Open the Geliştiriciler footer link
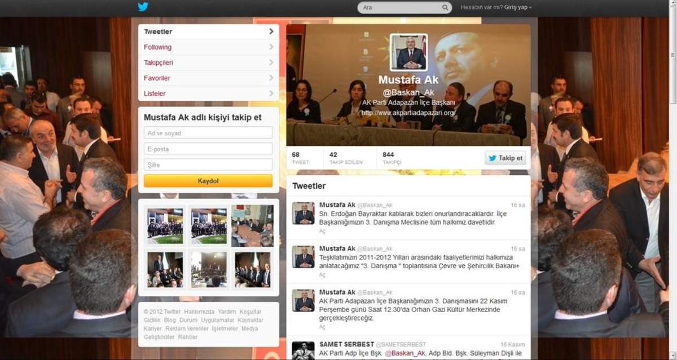The height and width of the screenshot is (360, 677). (159, 337)
